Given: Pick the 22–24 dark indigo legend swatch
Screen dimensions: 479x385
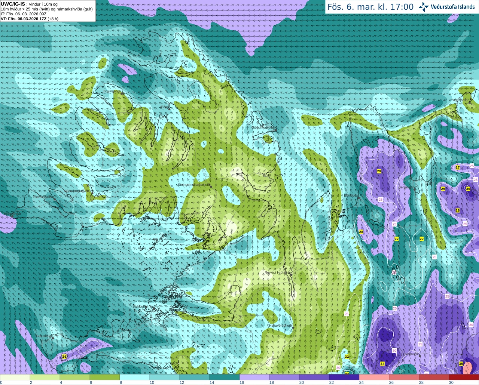Looking at the screenshot, I should tap(344, 377).
